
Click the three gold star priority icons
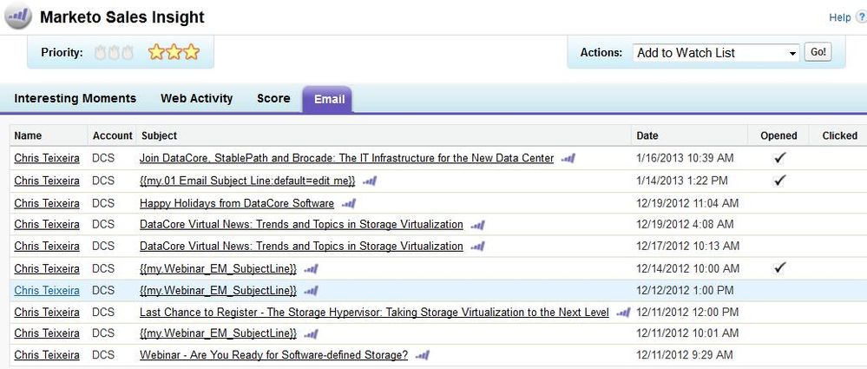[174, 52]
